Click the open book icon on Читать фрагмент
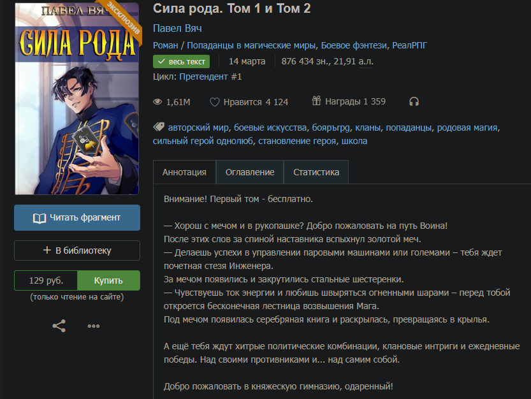This screenshot has height=399, width=531. pyautogui.click(x=40, y=218)
